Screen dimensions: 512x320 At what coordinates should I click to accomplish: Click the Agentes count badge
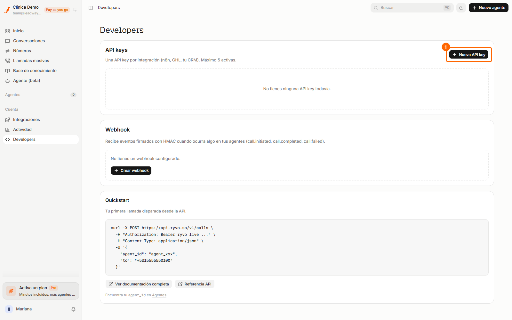pos(73,95)
